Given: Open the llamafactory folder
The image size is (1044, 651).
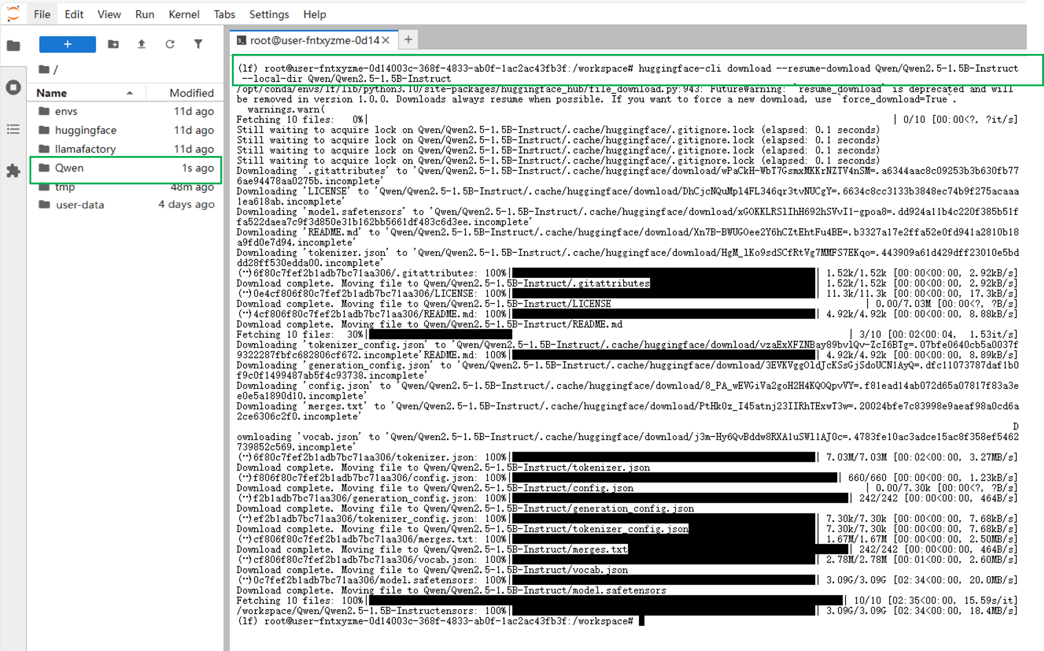Looking at the screenshot, I should tap(85, 149).
